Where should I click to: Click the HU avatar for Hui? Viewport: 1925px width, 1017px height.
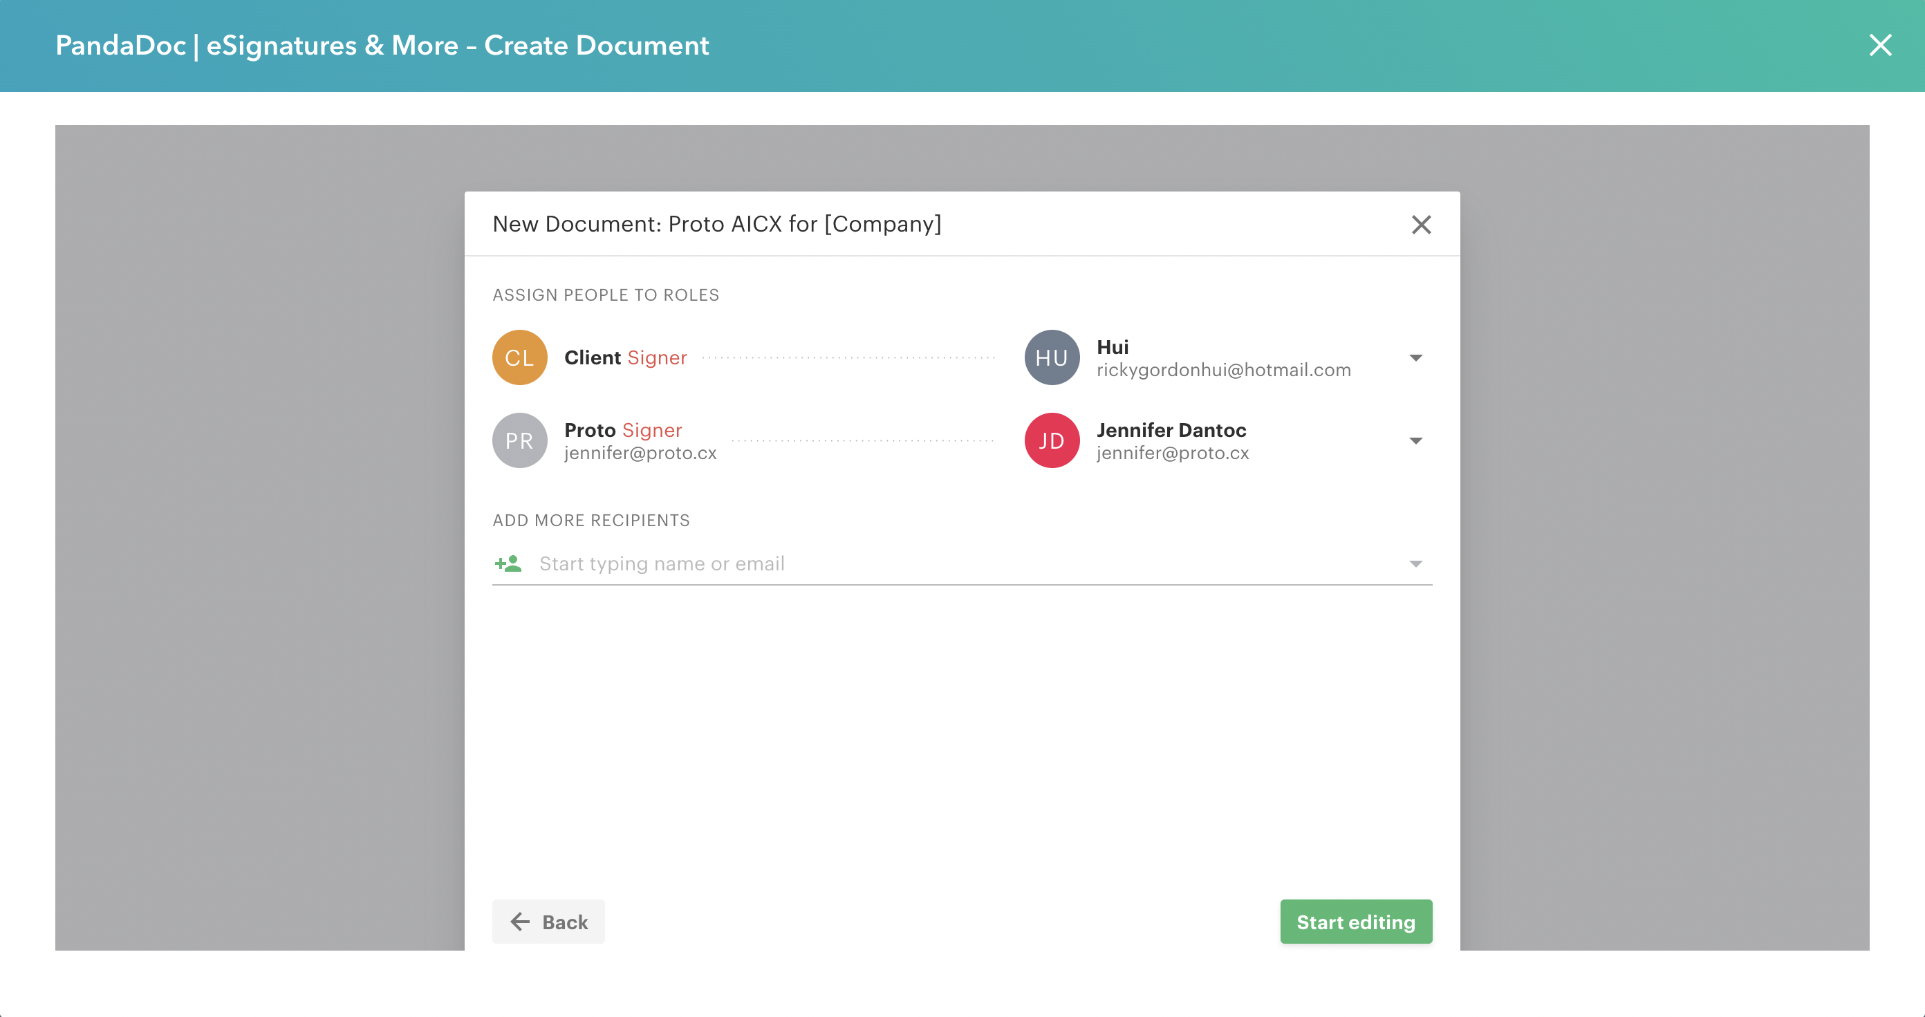(1052, 357)
